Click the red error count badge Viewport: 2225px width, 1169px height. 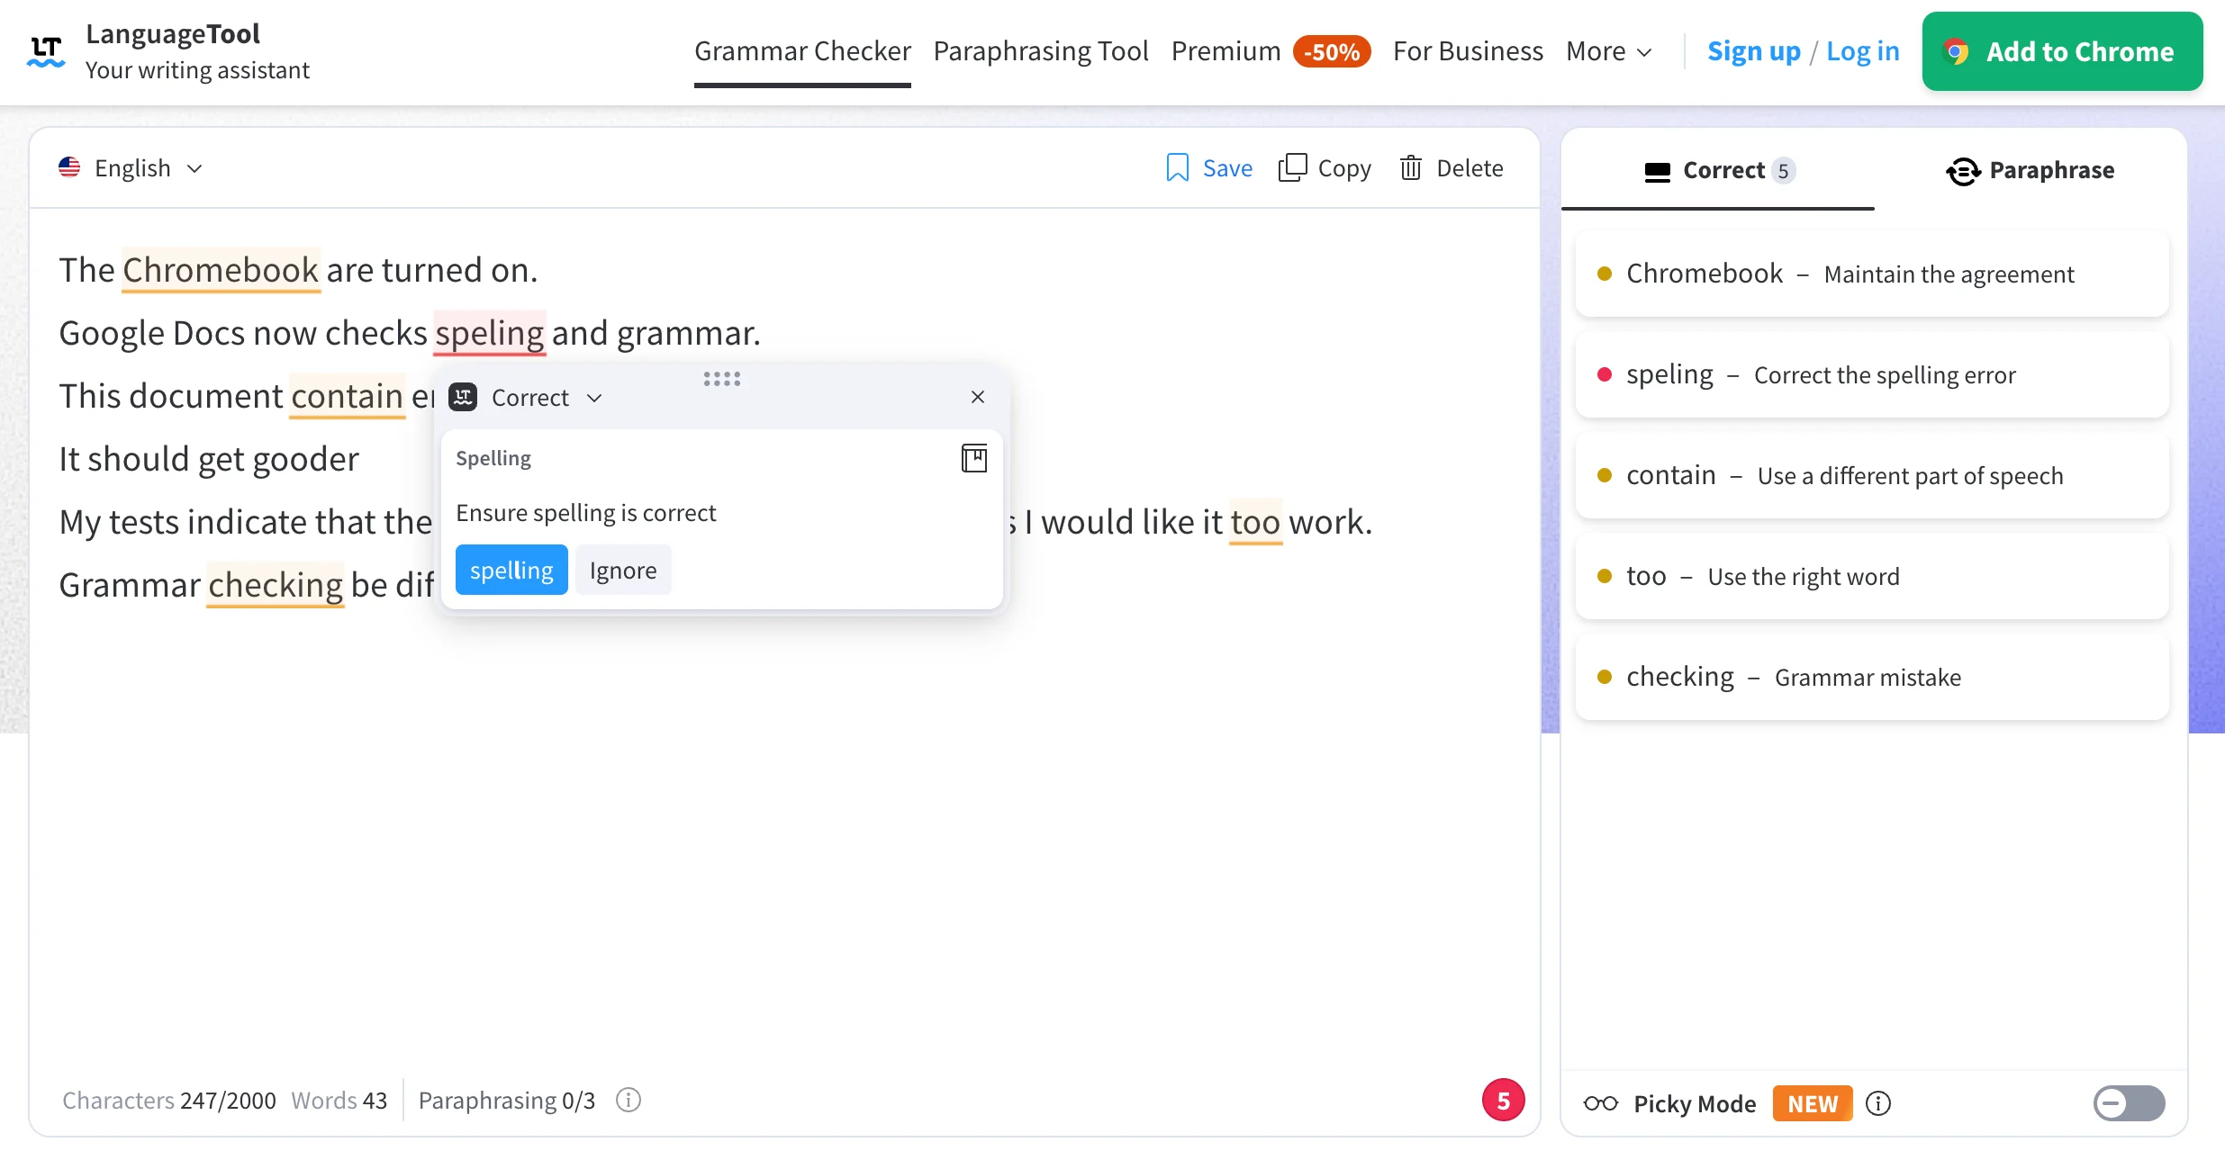click(1503, 1100)
